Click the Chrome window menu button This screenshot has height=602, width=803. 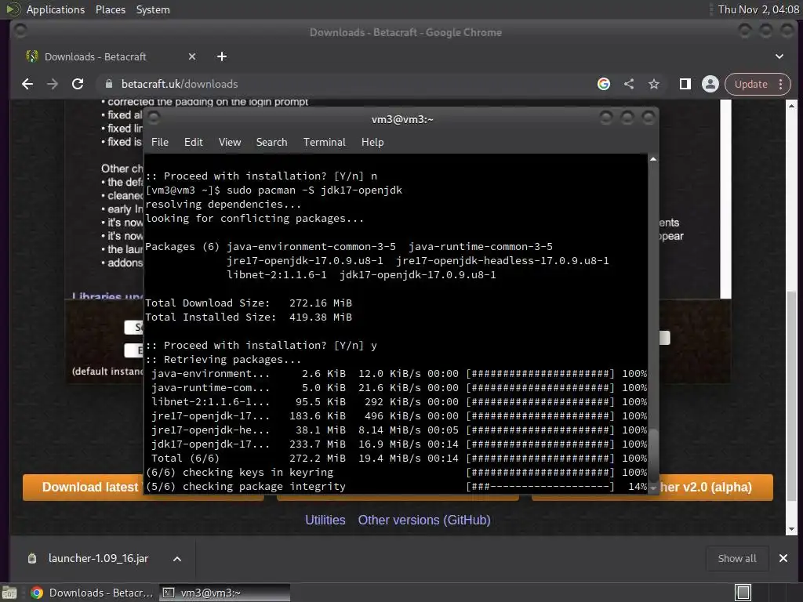pyautogui.click(x=20, y=31)
